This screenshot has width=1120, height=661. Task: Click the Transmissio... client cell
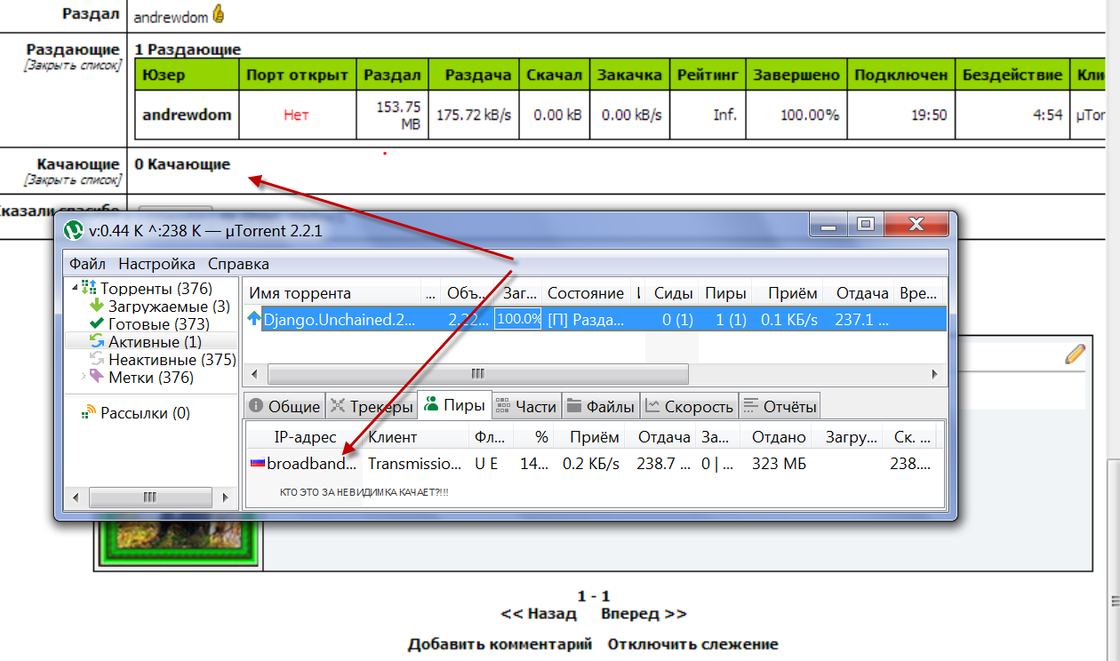coord(414,463)
